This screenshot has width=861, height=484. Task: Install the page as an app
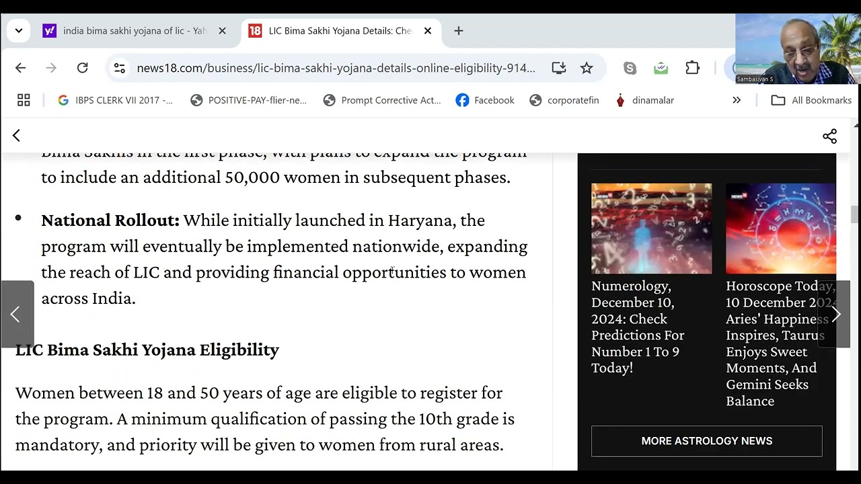558,68
